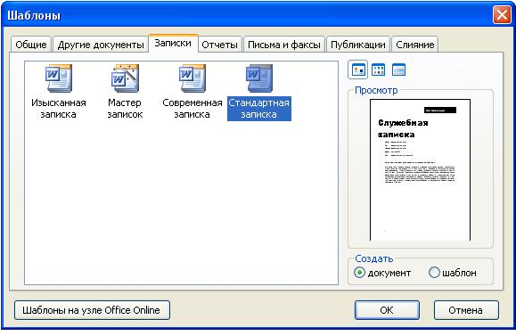Image resolution: width=516 pixels, height=336 pixels.
Task: Click the Записки tab
Action: 173,43
